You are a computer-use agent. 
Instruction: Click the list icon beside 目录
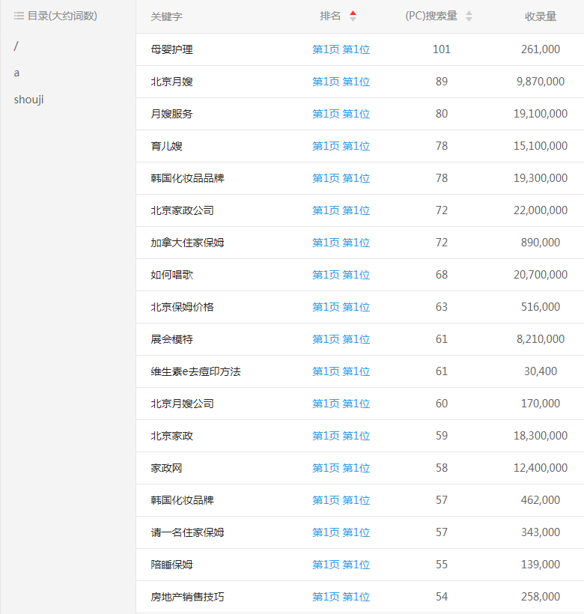(x=19, y=16)
